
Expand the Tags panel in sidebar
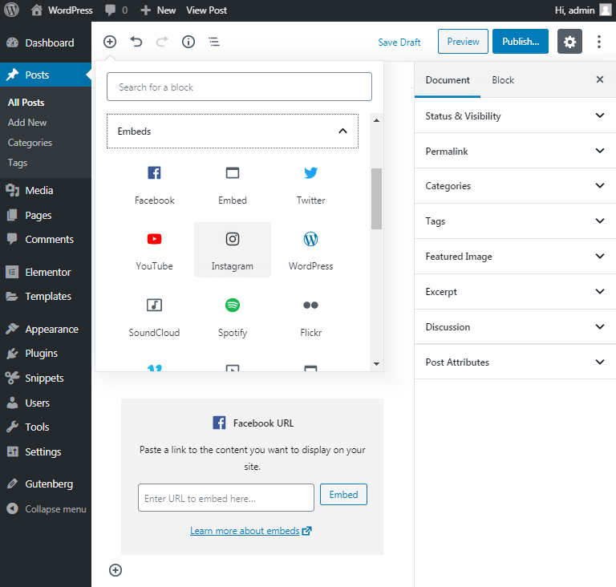(x=515, y=221)
